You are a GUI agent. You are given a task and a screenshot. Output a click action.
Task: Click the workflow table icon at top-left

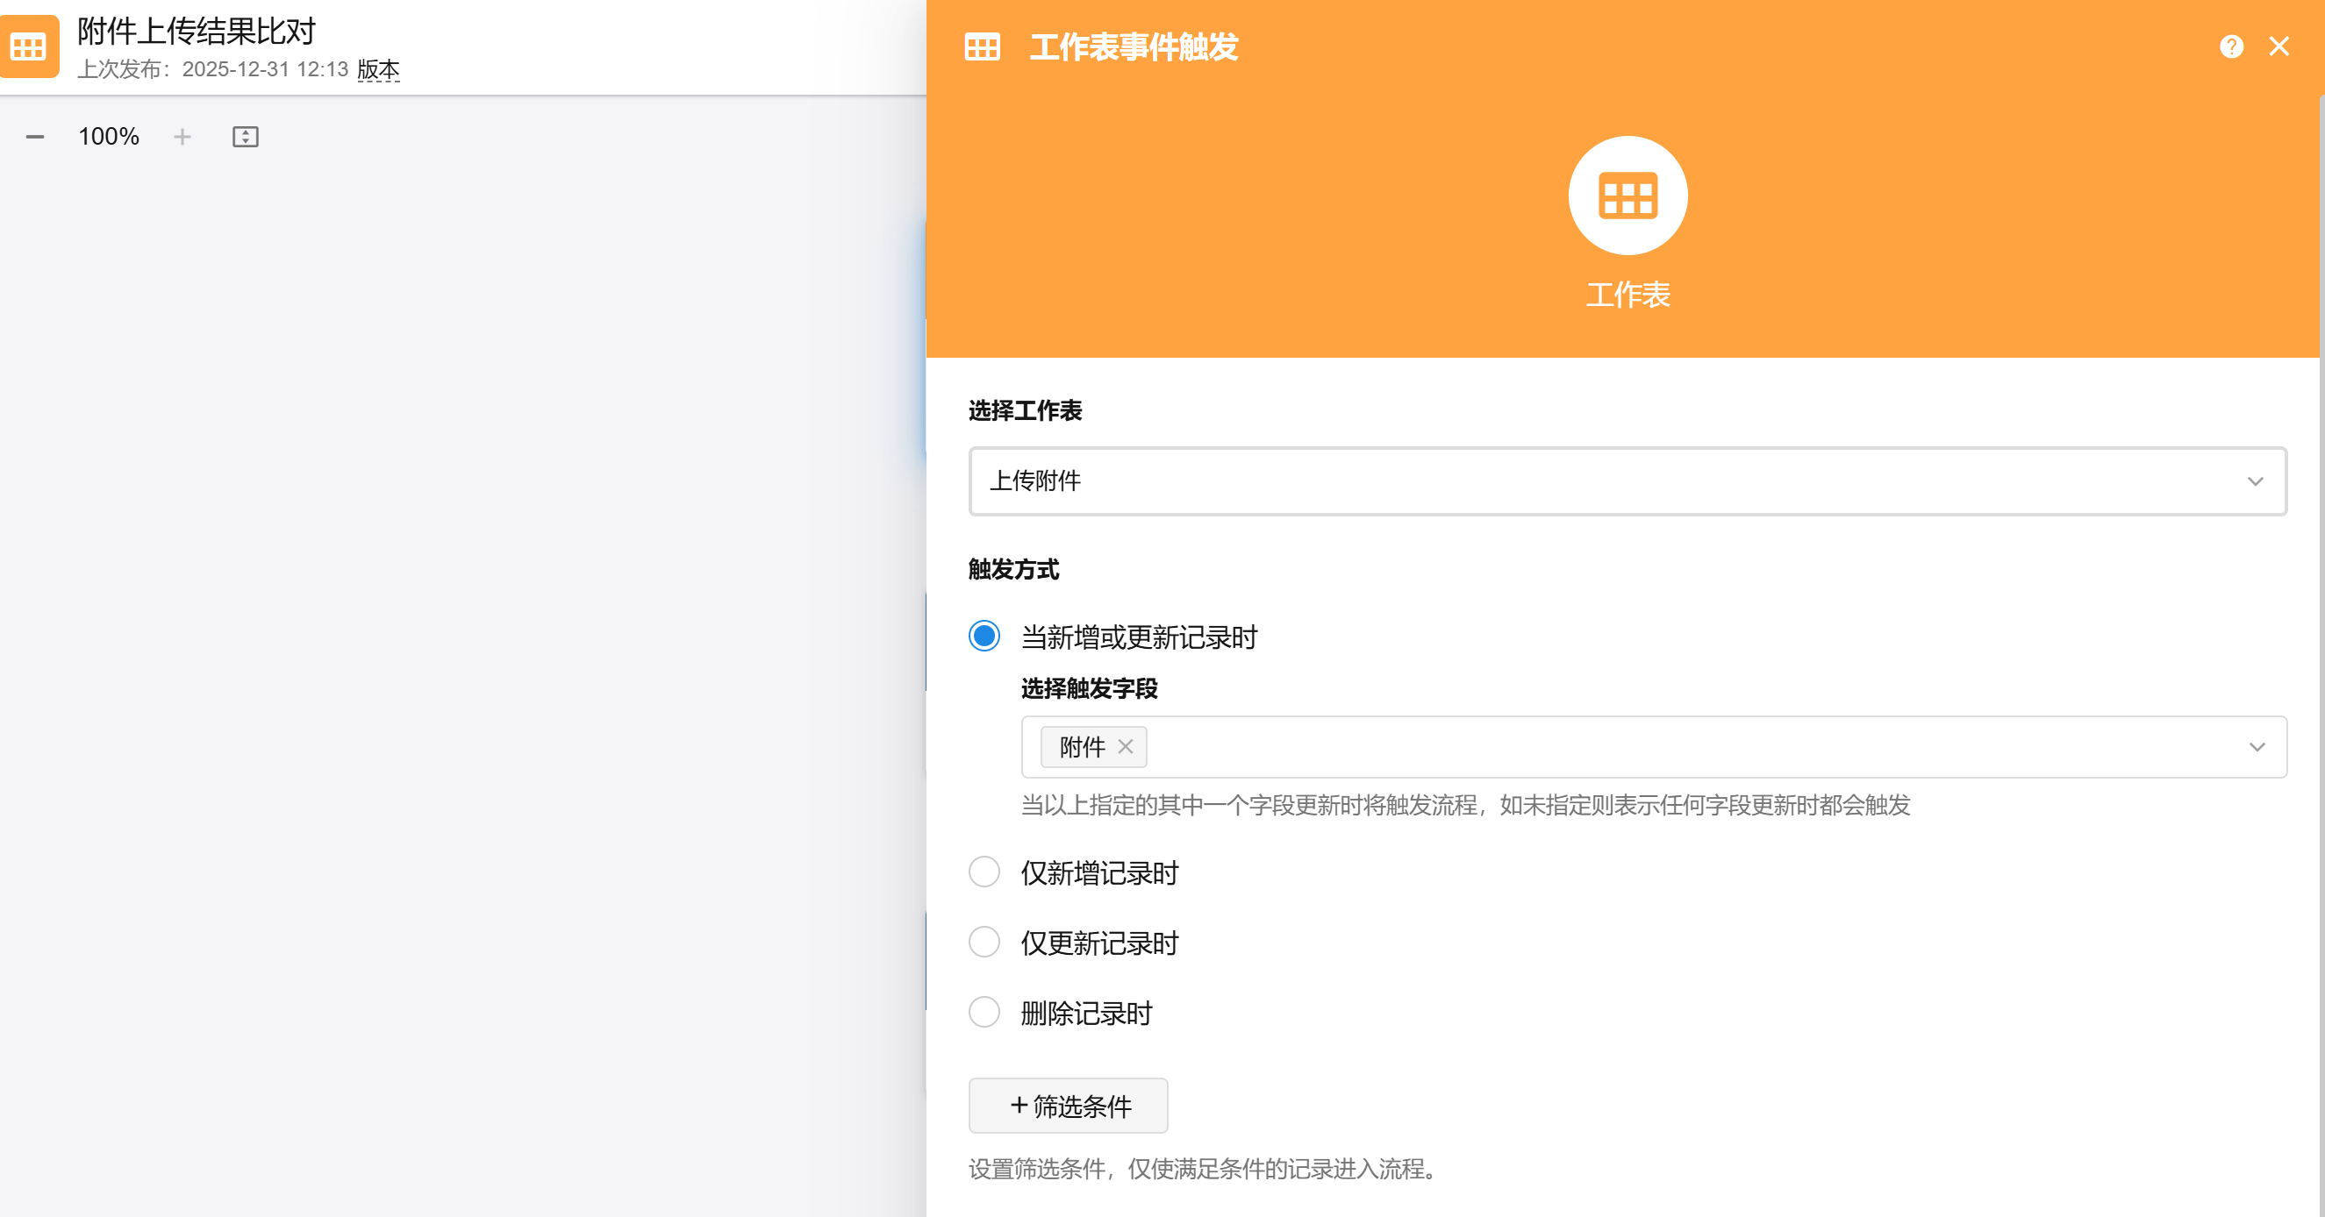(28, 47)
